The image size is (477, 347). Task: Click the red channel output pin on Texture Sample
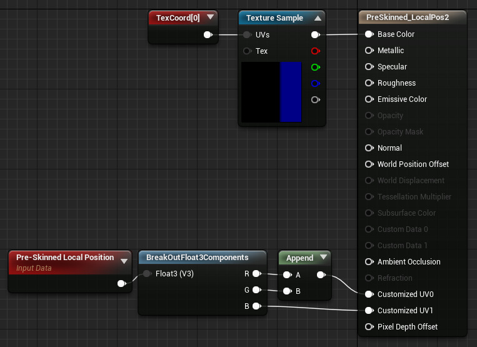point(315,51)
